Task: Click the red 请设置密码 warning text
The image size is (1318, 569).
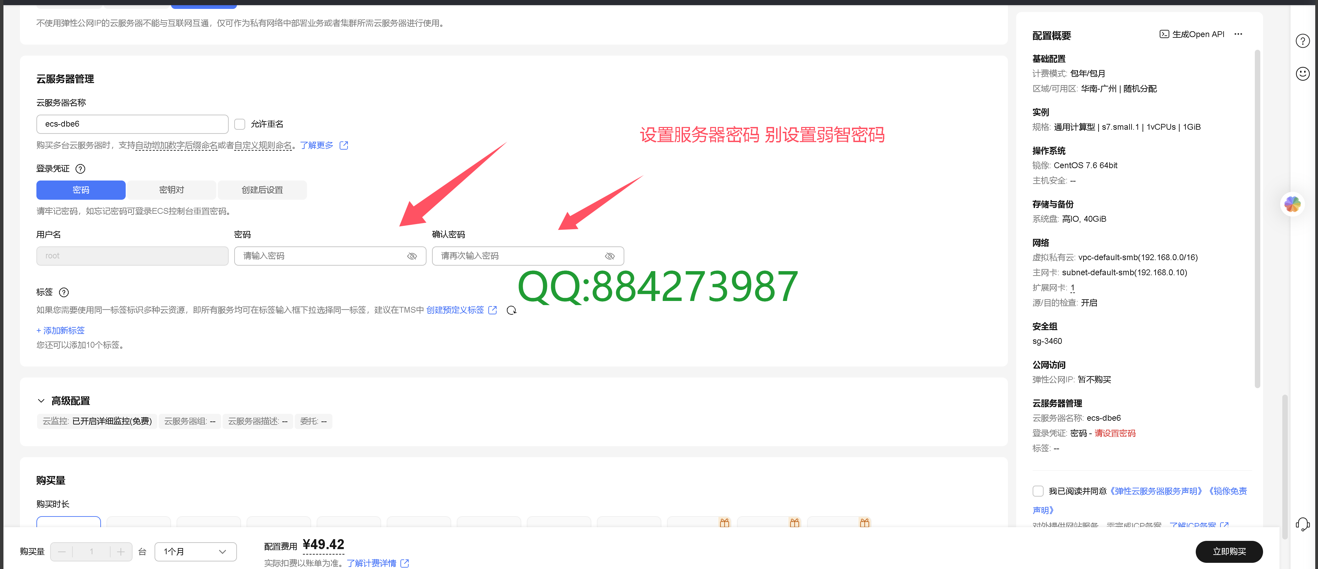Action: point(1115,433)
